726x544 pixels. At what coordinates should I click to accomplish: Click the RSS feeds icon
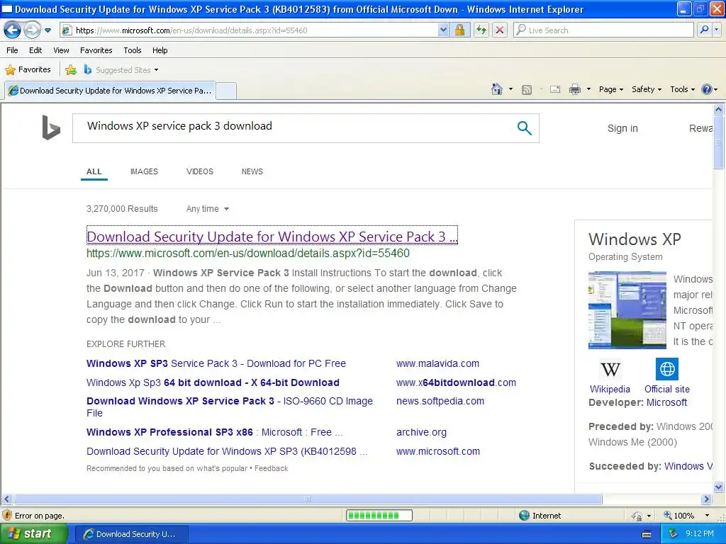click(x=527, y=90)
